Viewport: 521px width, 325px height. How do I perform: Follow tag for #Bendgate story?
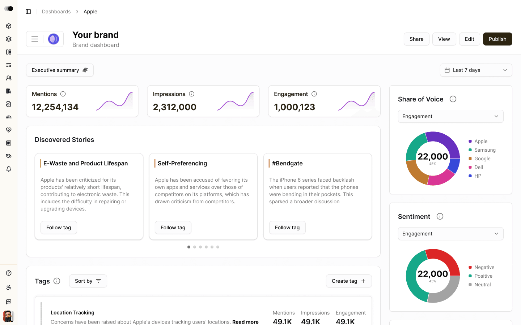click(287, 227)
